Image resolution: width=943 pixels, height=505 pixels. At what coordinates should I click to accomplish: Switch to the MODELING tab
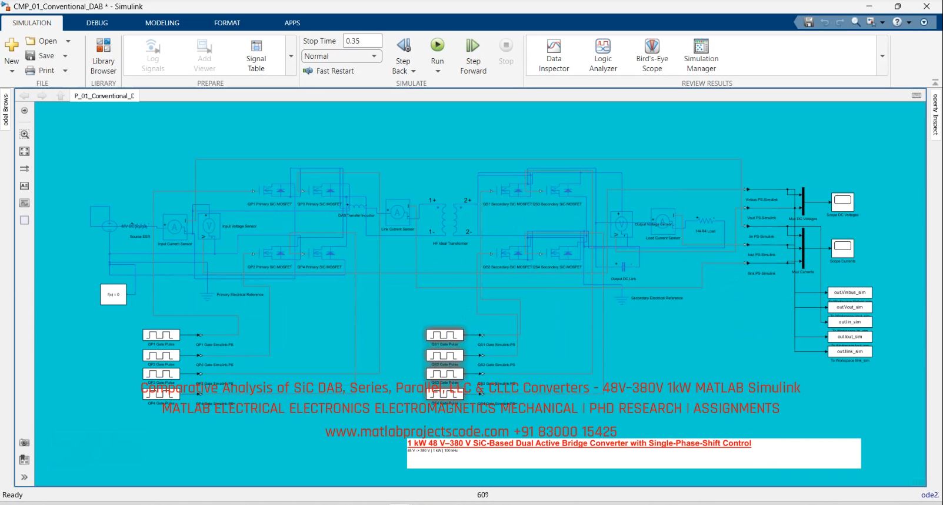click(x=162, y=23)
